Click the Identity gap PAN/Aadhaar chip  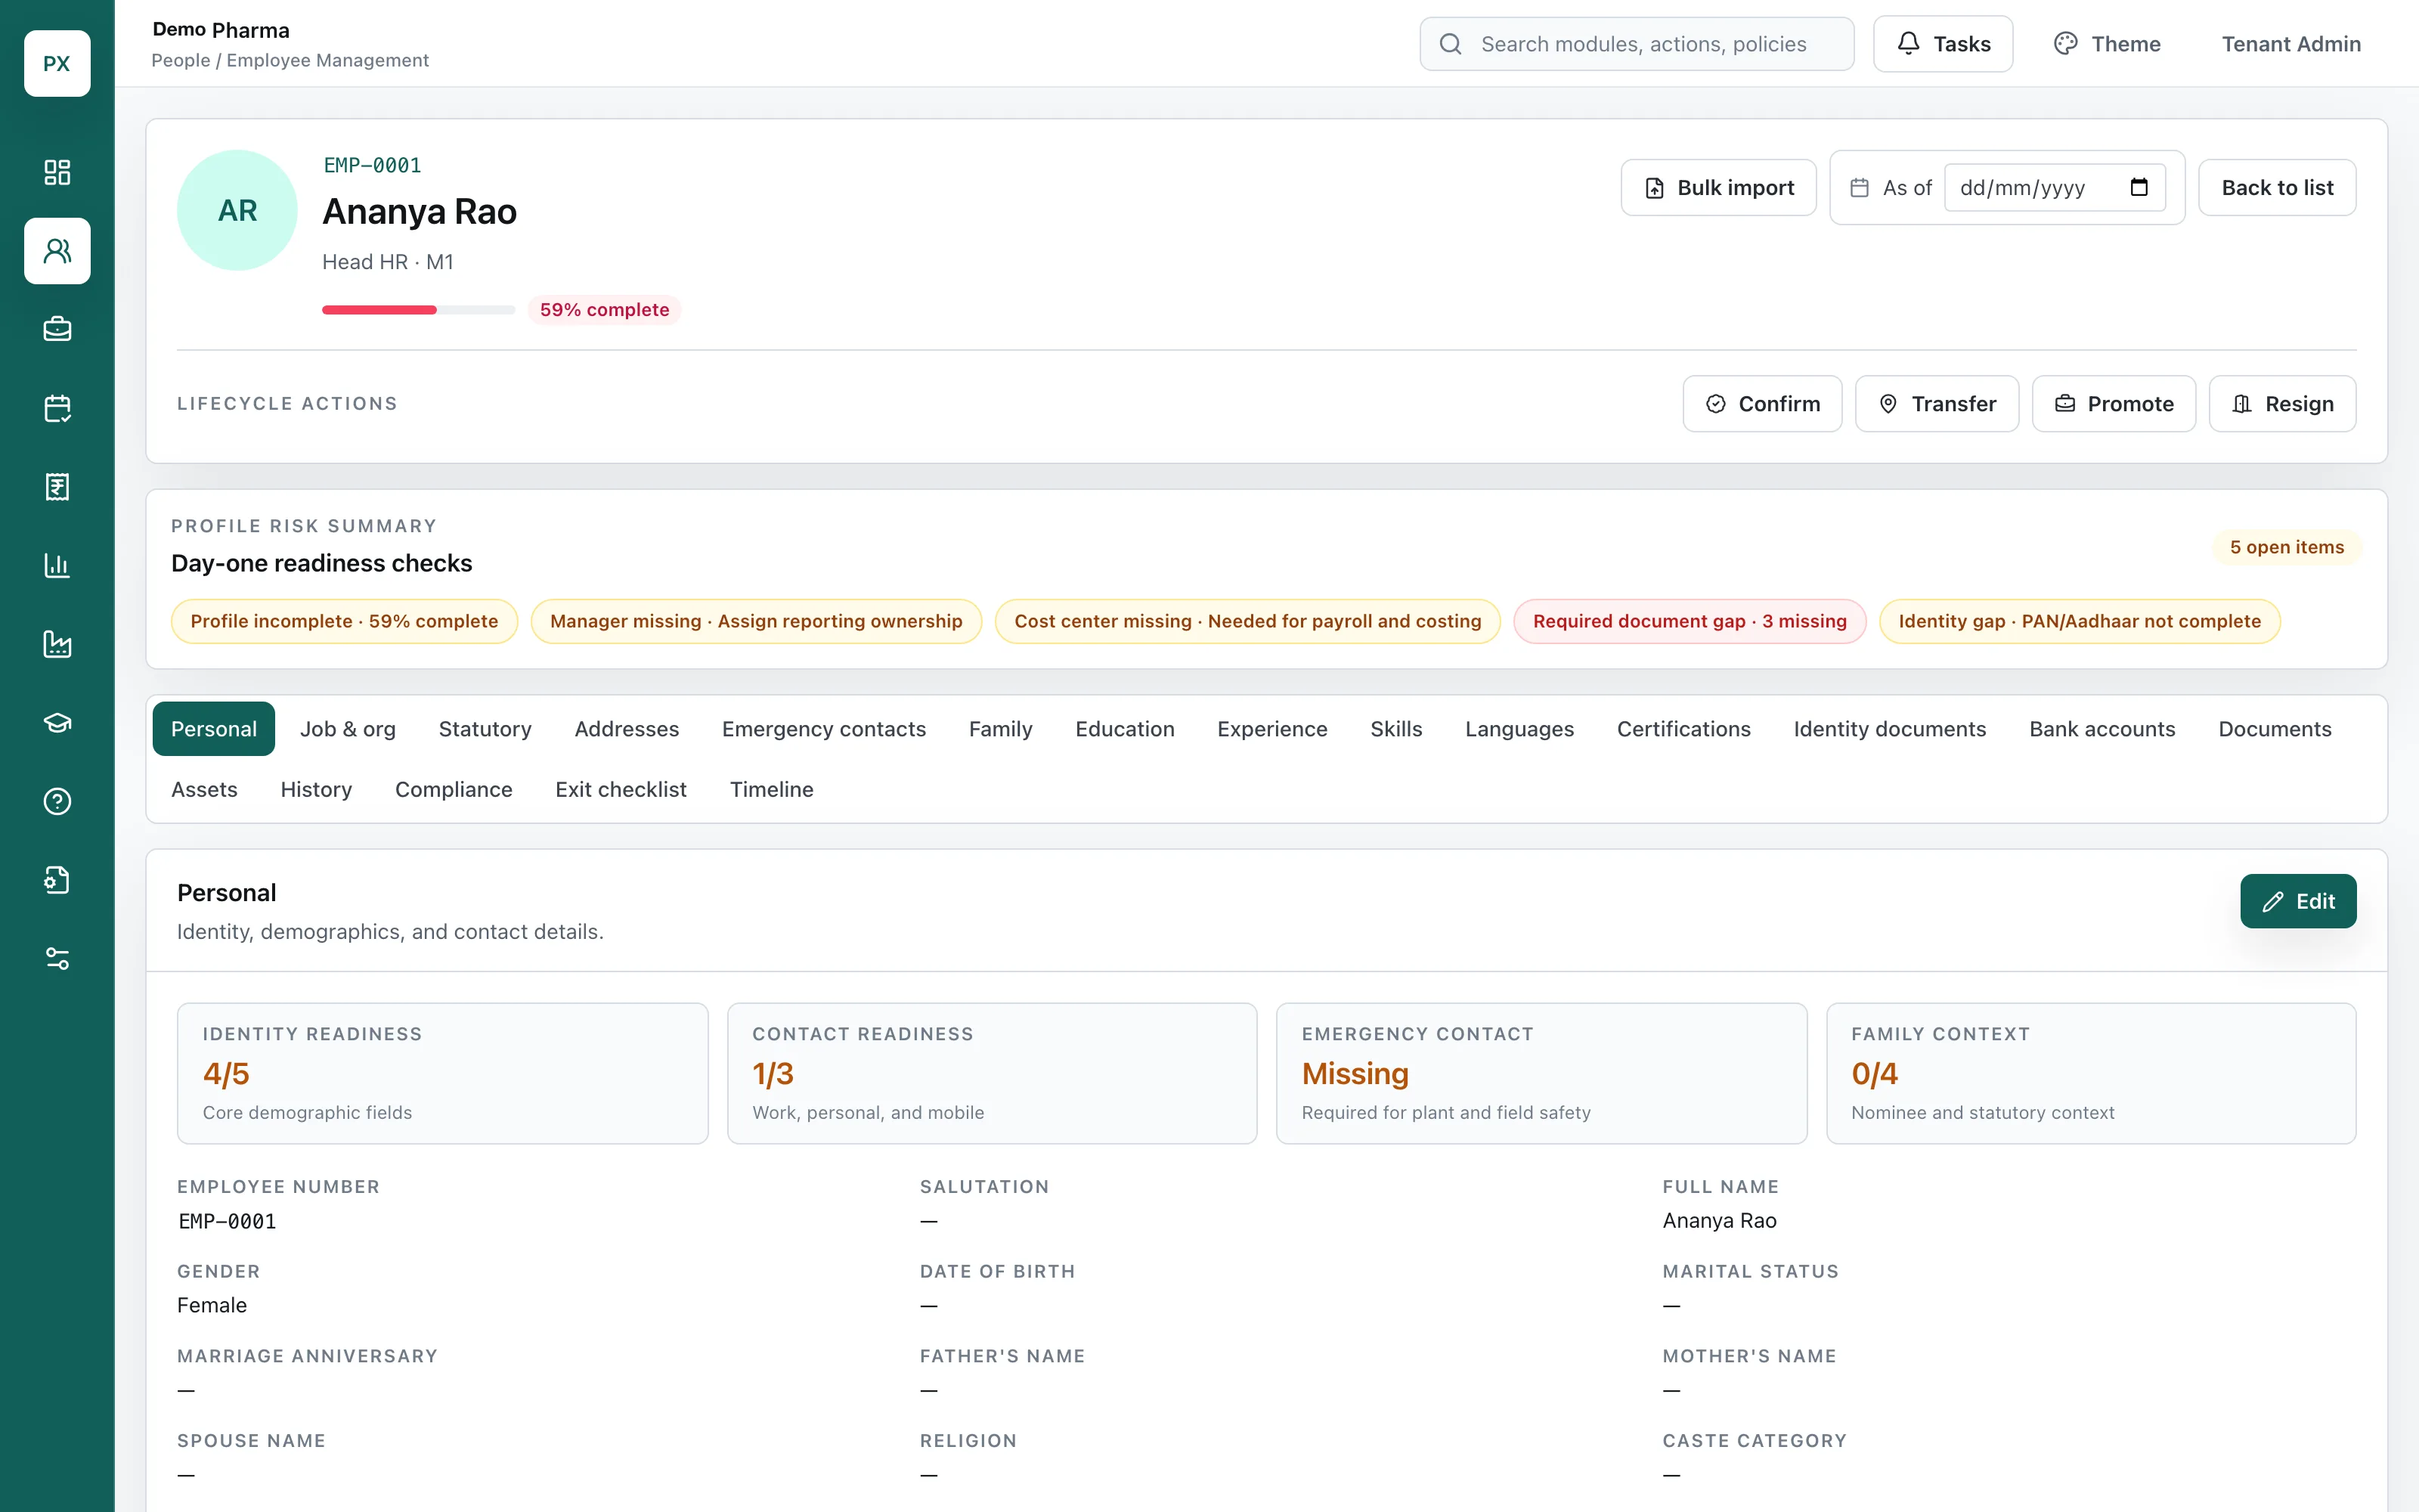[x=2079, y=621]
